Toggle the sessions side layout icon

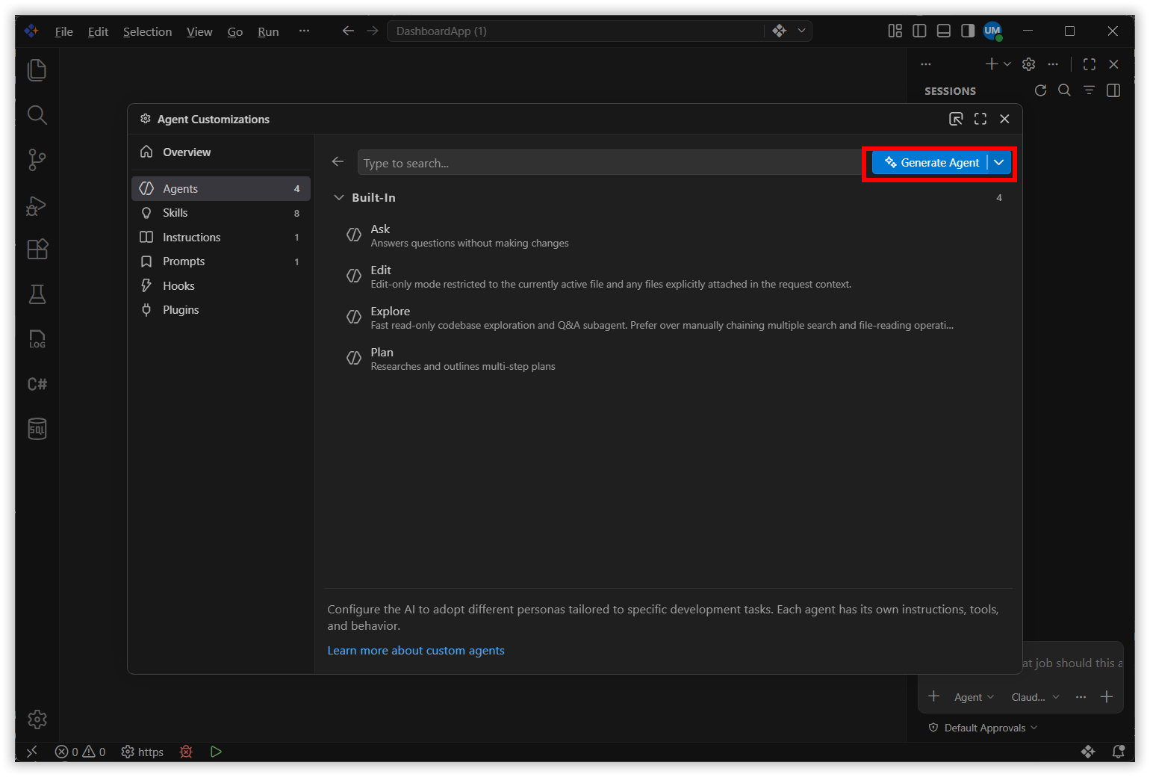1113,90
